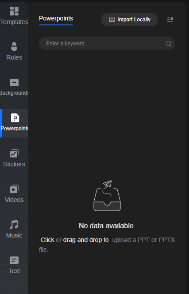Click the 'Click' upload link text

tap(47, 240)
